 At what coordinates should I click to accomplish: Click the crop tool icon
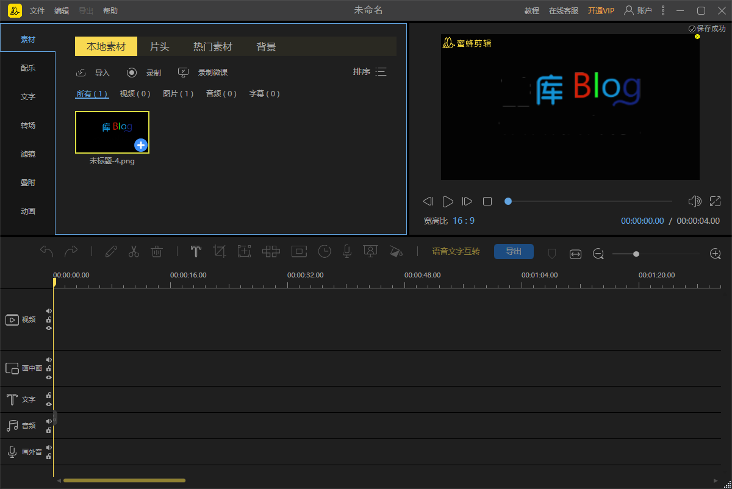pos(220,251)
